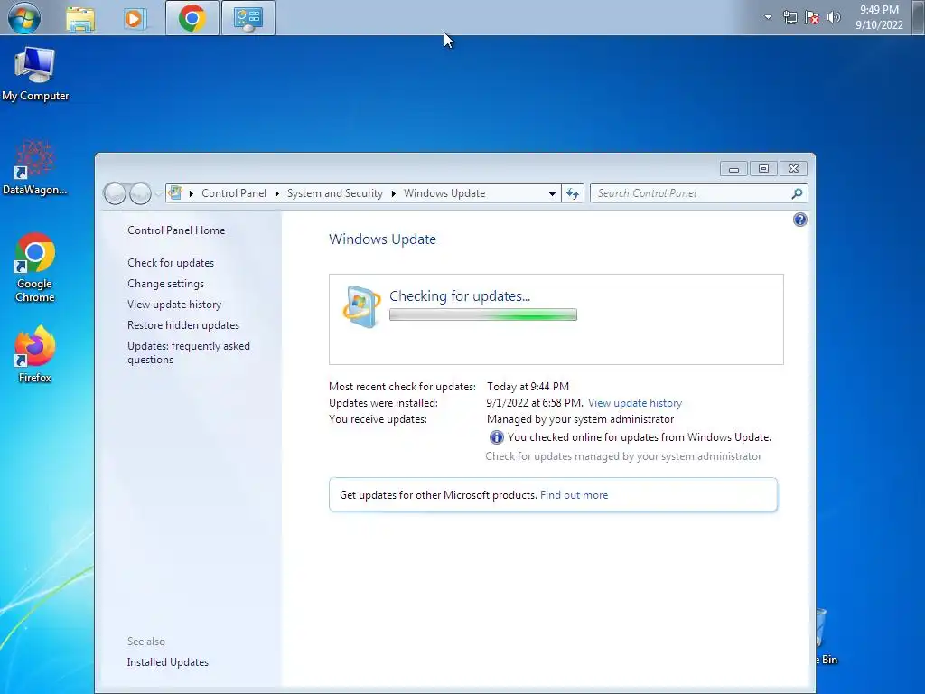This screenshot has width=925, height=694.
Task: Click Check for updates managed by administrator
Action: pyautogui.click(x=623, y=456)
